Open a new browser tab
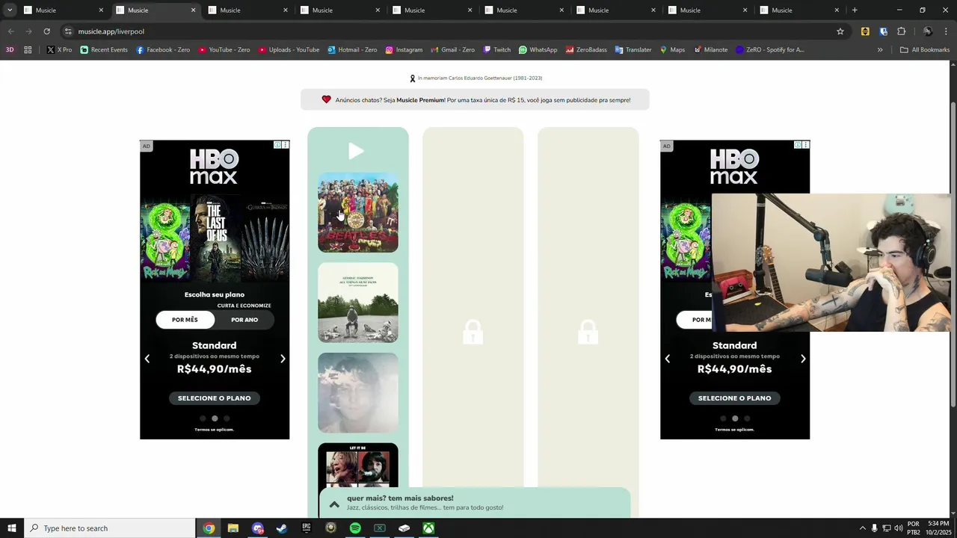The image size is (957, 538). pyautogui.click(x=855, y=10)
